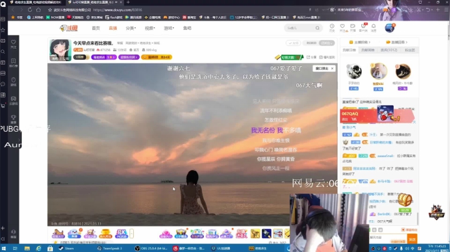The height and width of the screenshot is (252, 450).
Task: Switch to the 贡献日榜 tab
Action: tap(349, 50)
